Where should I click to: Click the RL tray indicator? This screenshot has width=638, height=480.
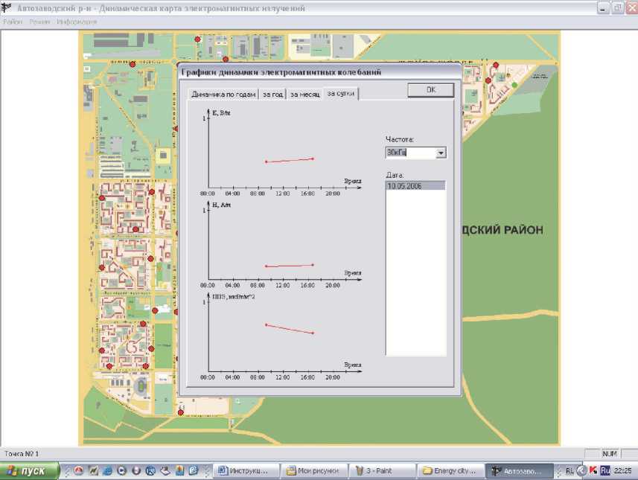[x=570, y=471]
